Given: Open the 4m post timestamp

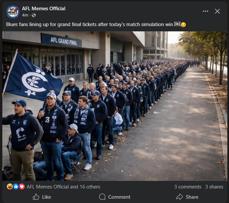Looking at the screenshot, I should 25,15.
